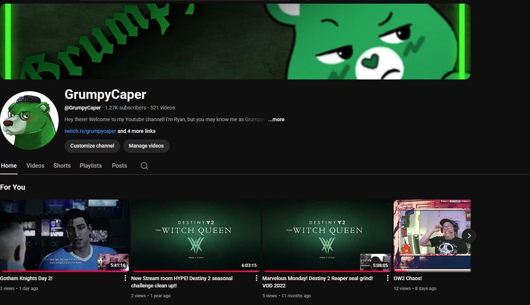Click the GrumpyCaper channel name heading

pos(105,95)
